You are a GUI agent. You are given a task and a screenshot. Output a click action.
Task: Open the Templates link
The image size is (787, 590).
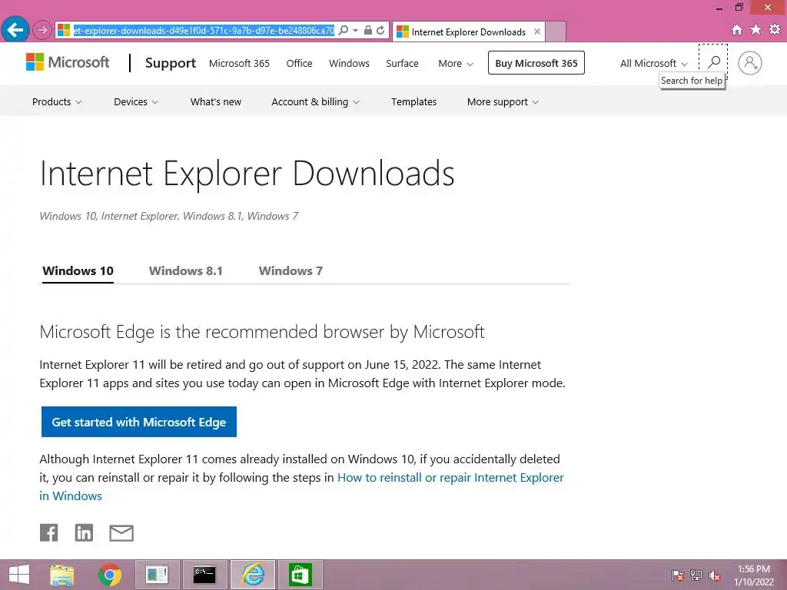413,102
